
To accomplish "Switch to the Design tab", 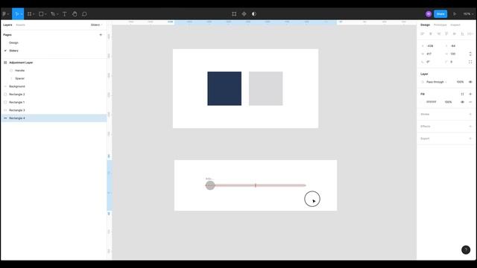I will (425, 25).
